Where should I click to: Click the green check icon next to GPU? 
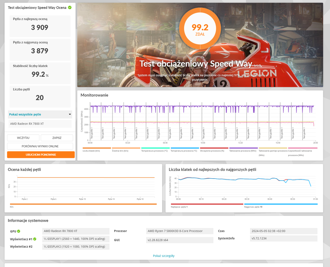point(19,231)
